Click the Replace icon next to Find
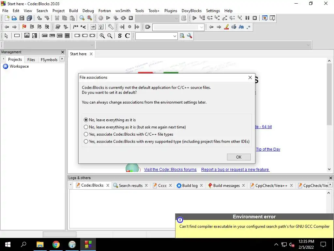 pyautogui.click(x=89, y=18)
